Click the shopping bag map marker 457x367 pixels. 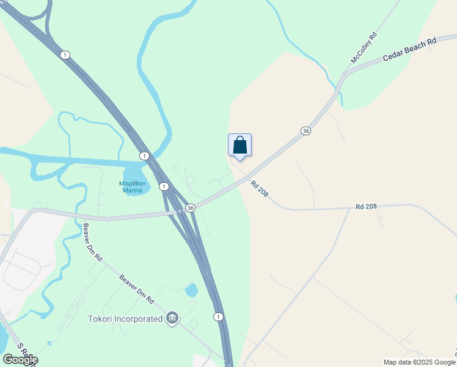239,147
